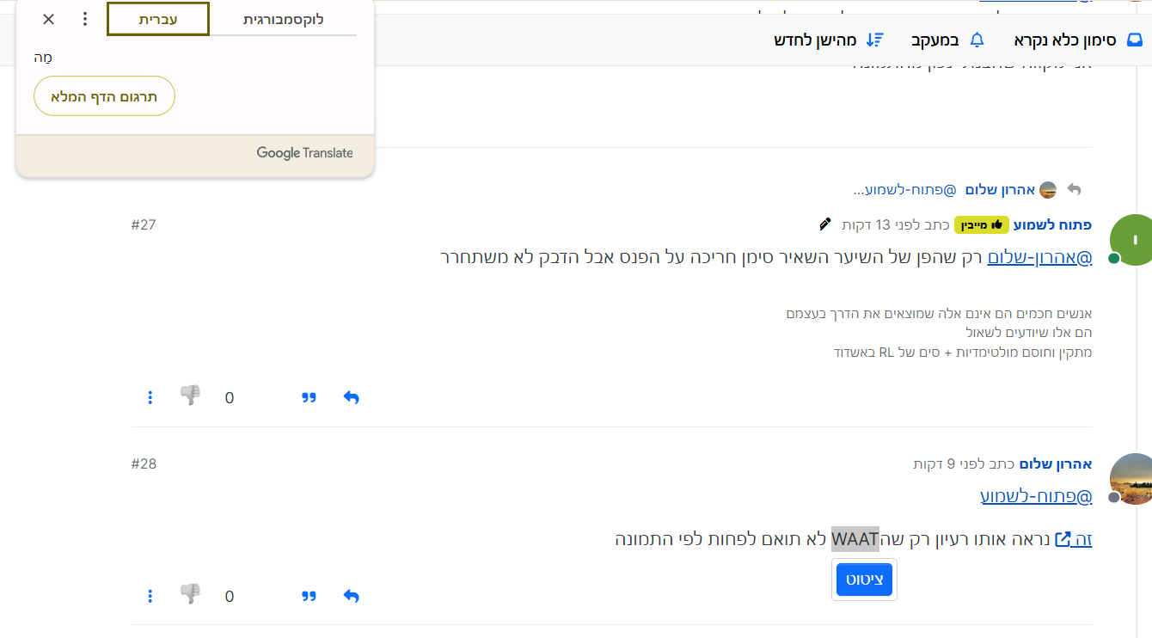
Task: Open Google Translate options three-dot menu
Action: pos(84,19)
